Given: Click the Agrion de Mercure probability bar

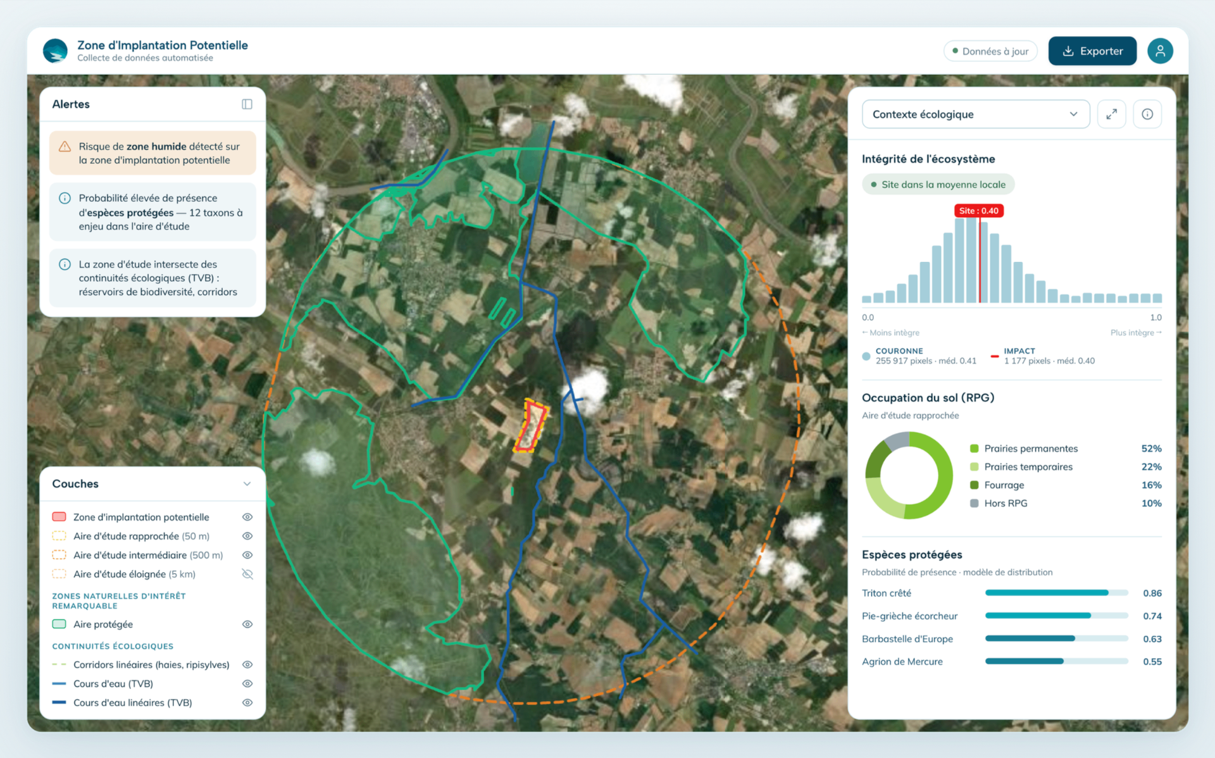Looking at the screenshot, I should click(x=1056, y=661).
